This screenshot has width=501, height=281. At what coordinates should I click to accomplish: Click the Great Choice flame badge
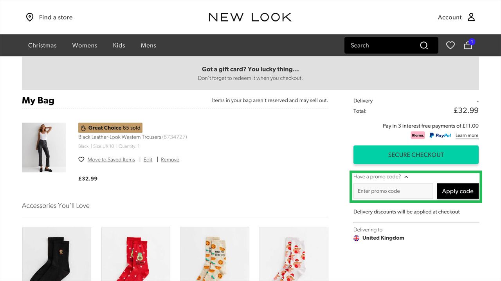click(110, 128)
